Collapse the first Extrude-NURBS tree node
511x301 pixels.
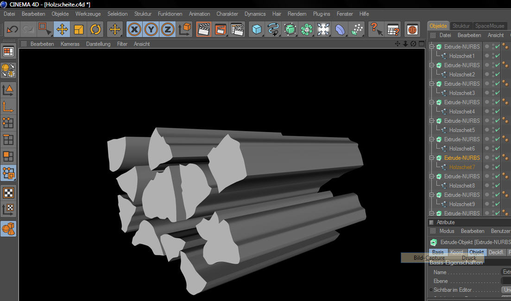[x=431, y=46]
